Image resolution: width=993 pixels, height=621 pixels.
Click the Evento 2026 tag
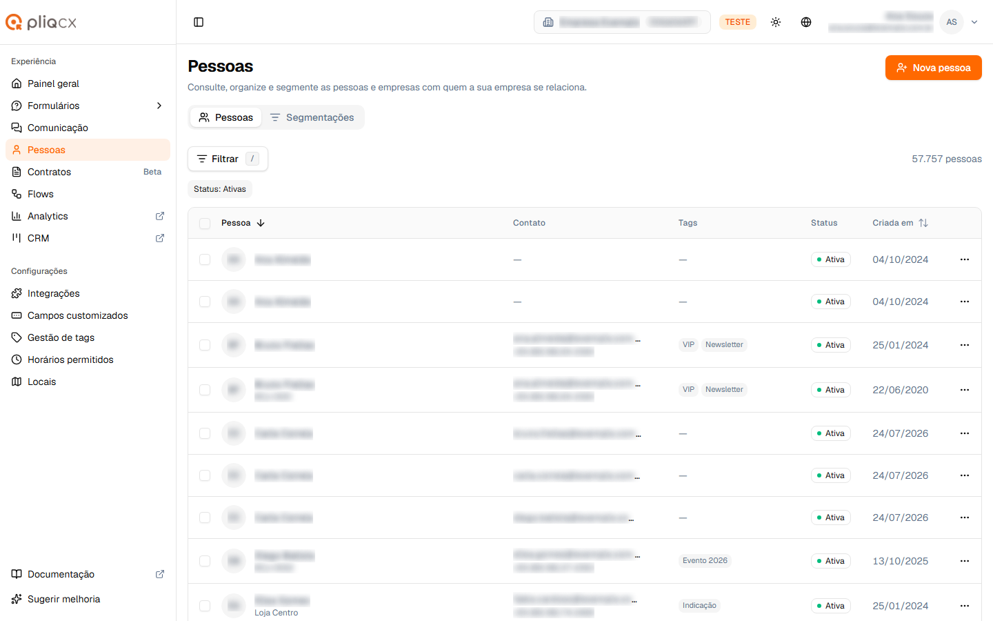(x=705, y=561)
